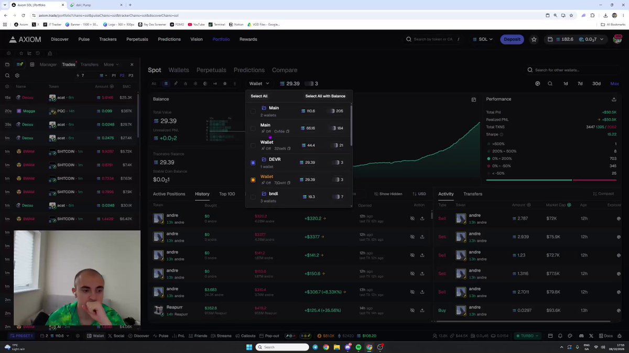Image resolution: width=629 pixels, height=353 pixels.
Task: Tick the bndl 3 wallets checkbox
Action: 253,197
